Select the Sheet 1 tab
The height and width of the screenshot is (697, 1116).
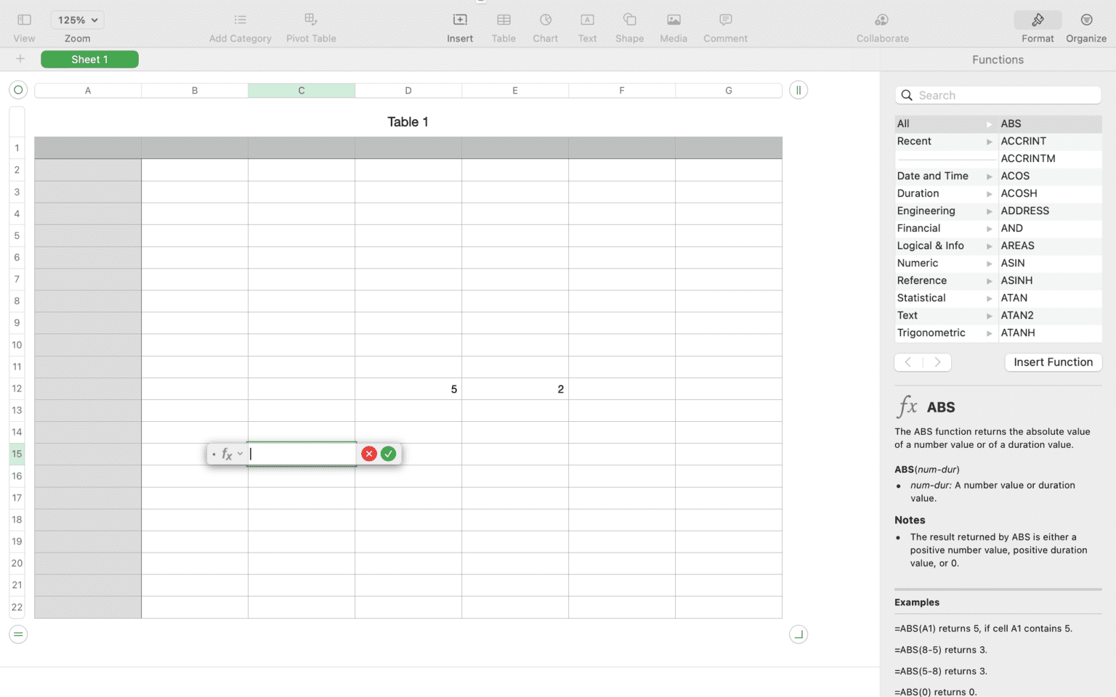pyautogui.click(x=89, y=60)
